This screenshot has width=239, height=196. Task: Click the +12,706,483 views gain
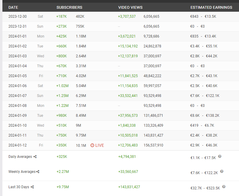coord(128,145)
